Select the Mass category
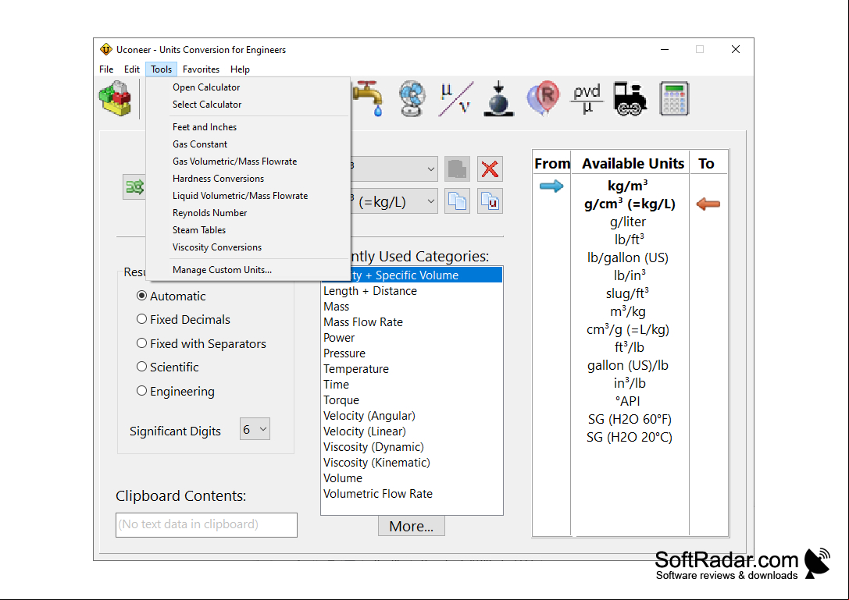 pos(412,307)
